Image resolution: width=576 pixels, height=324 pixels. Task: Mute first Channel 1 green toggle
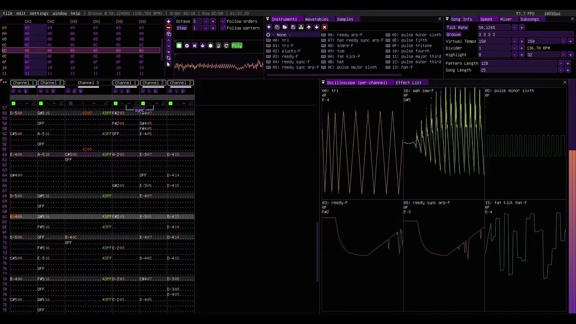[x=13, y=103]
